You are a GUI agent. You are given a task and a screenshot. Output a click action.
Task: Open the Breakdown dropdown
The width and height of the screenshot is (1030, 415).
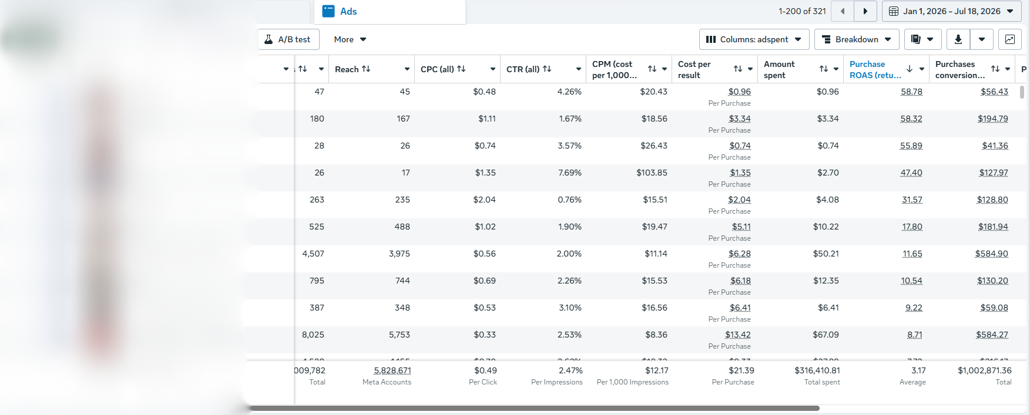click(857, 39)
